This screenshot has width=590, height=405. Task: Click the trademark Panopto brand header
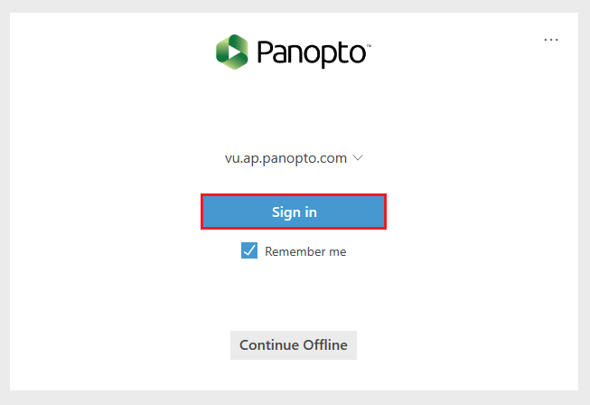coord(294,52)
